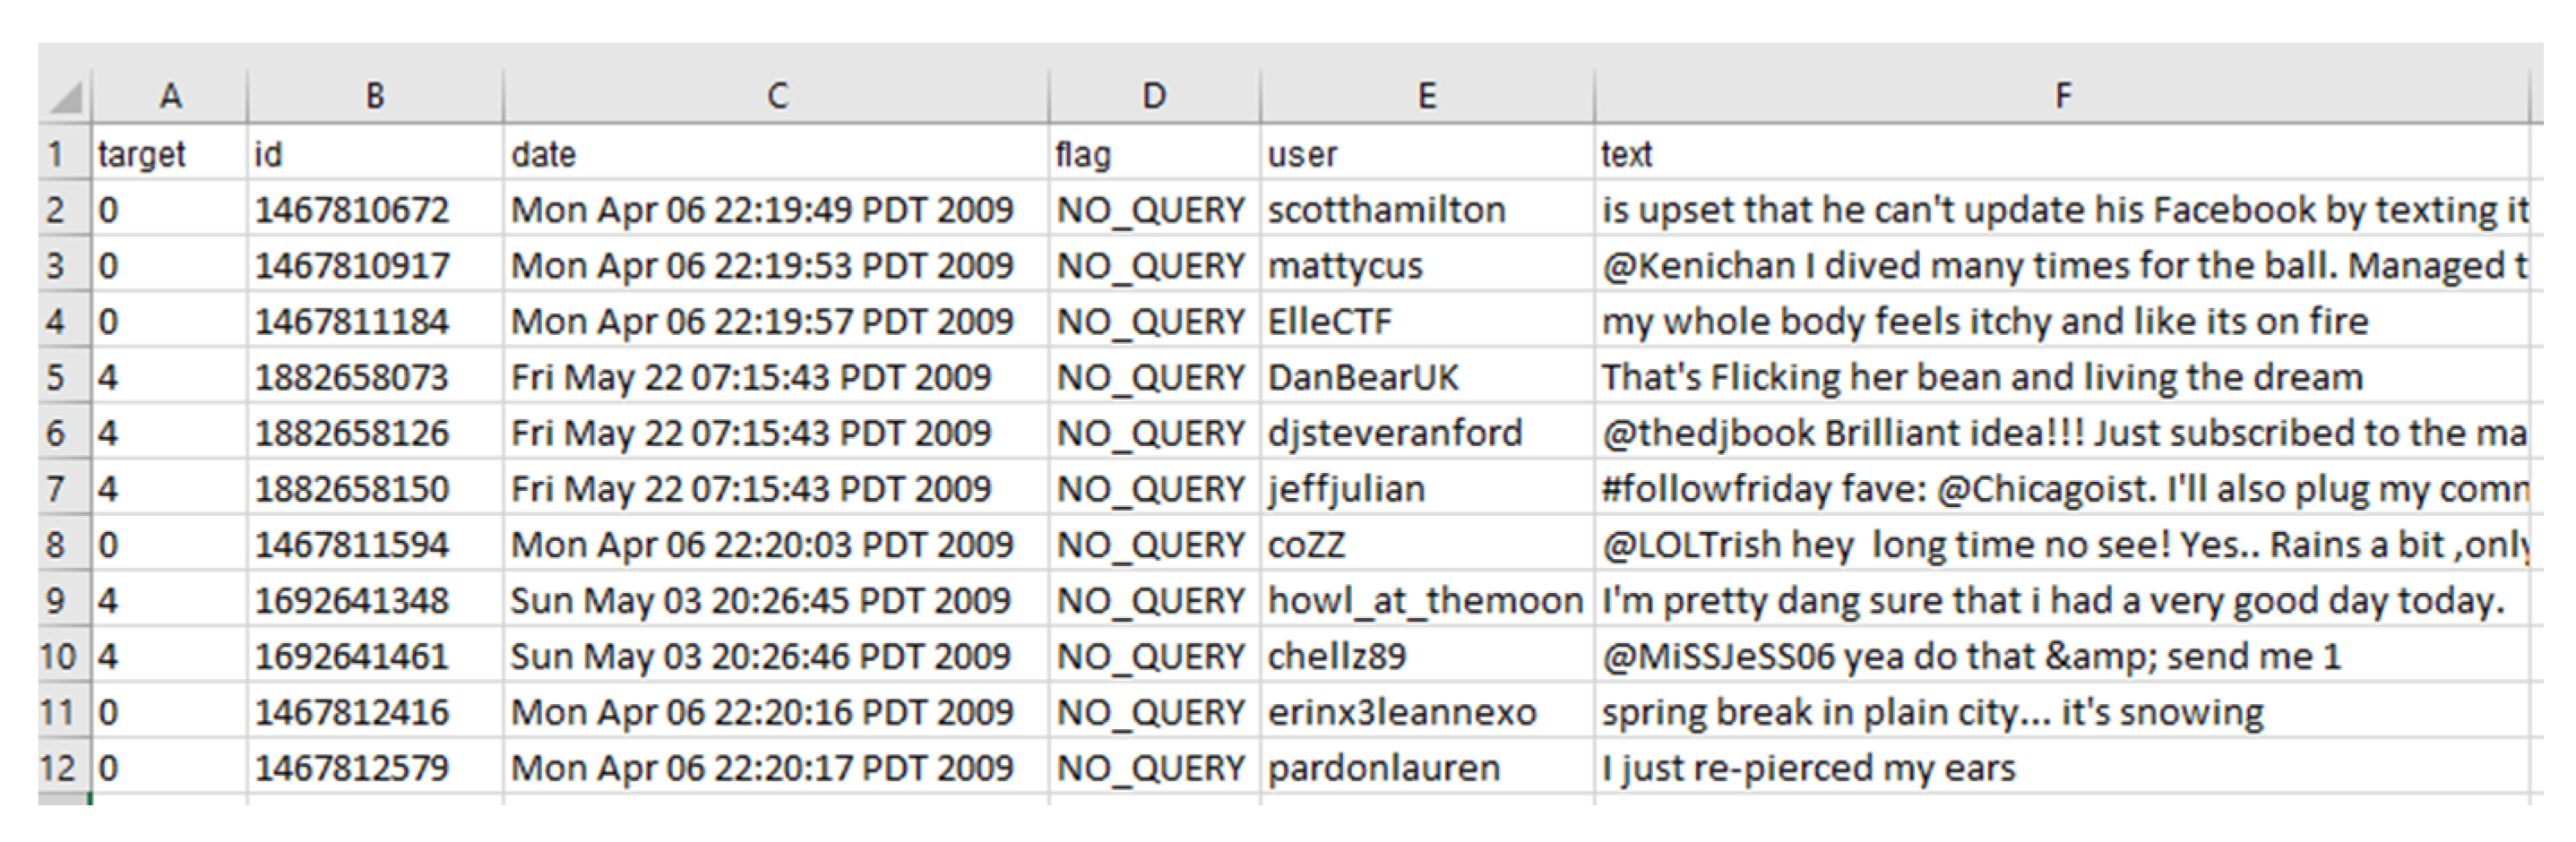2576x842 pixels.
Task: Select column A header
Action: coord(170,96)
